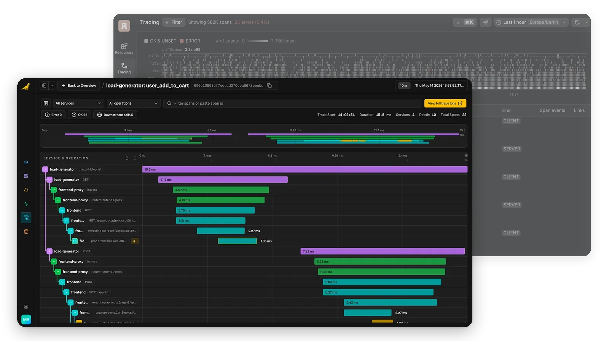Click the Links column header
The image size is (609, 341).
click(579, 110)
